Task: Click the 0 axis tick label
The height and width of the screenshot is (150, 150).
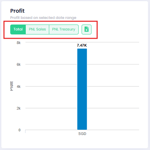Action: tap(19, 130)
